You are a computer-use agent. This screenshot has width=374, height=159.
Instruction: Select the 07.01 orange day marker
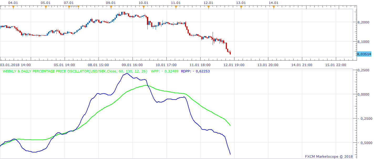[x=69, y=7]
